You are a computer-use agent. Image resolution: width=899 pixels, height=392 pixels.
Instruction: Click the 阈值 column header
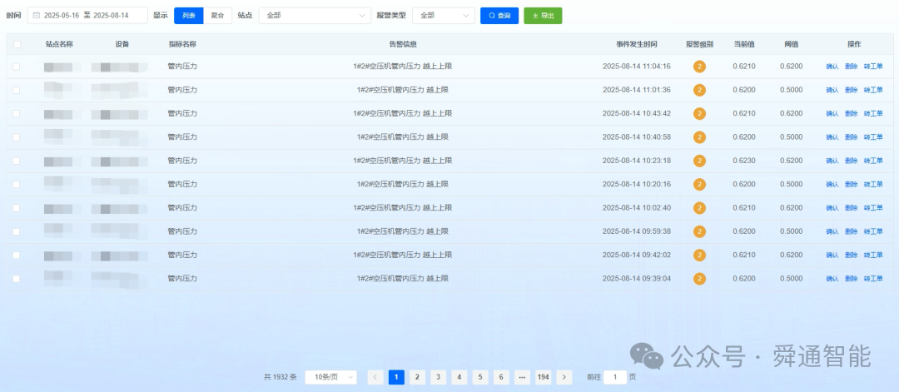(792, 44)
